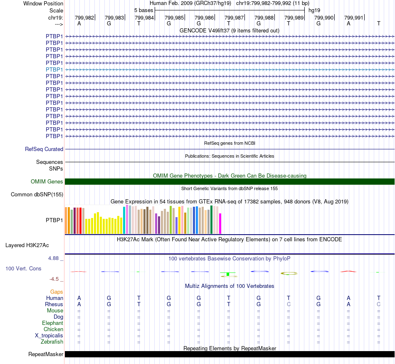Click the hg19 label beside the scale bar
395x364 pixels.
(314, 10)
